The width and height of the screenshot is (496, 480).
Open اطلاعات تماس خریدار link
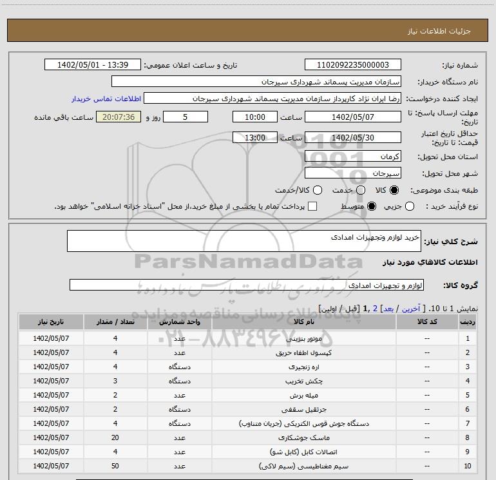[106, 99]
